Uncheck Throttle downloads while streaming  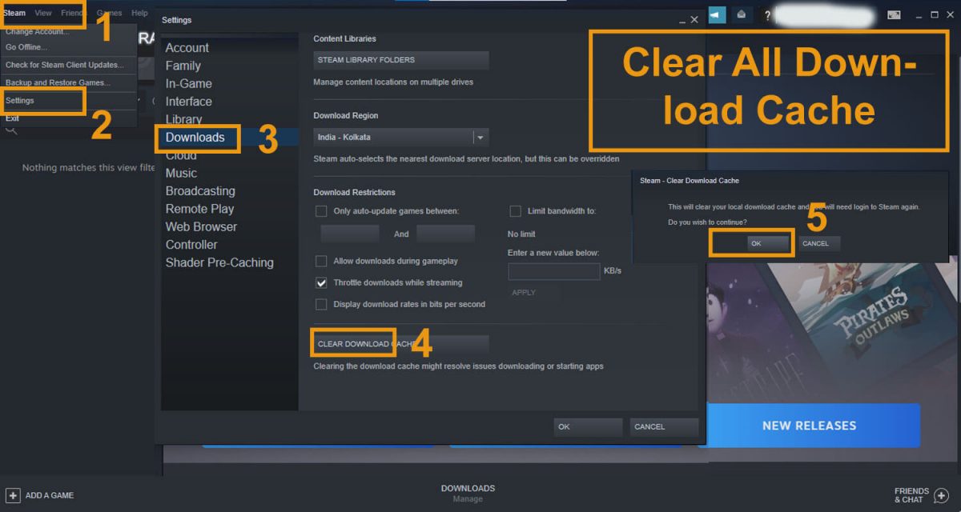(x=321, y=282)
